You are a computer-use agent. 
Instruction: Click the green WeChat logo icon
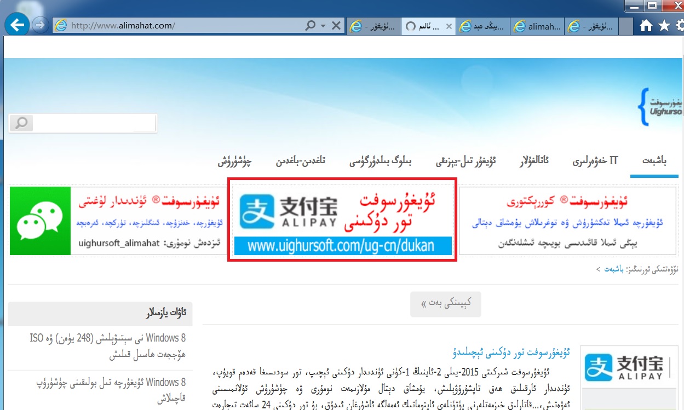point(40,221)
